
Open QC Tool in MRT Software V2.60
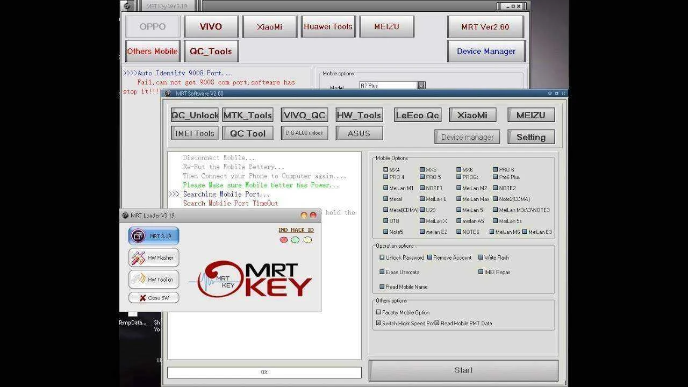click(x=248, y=133)
